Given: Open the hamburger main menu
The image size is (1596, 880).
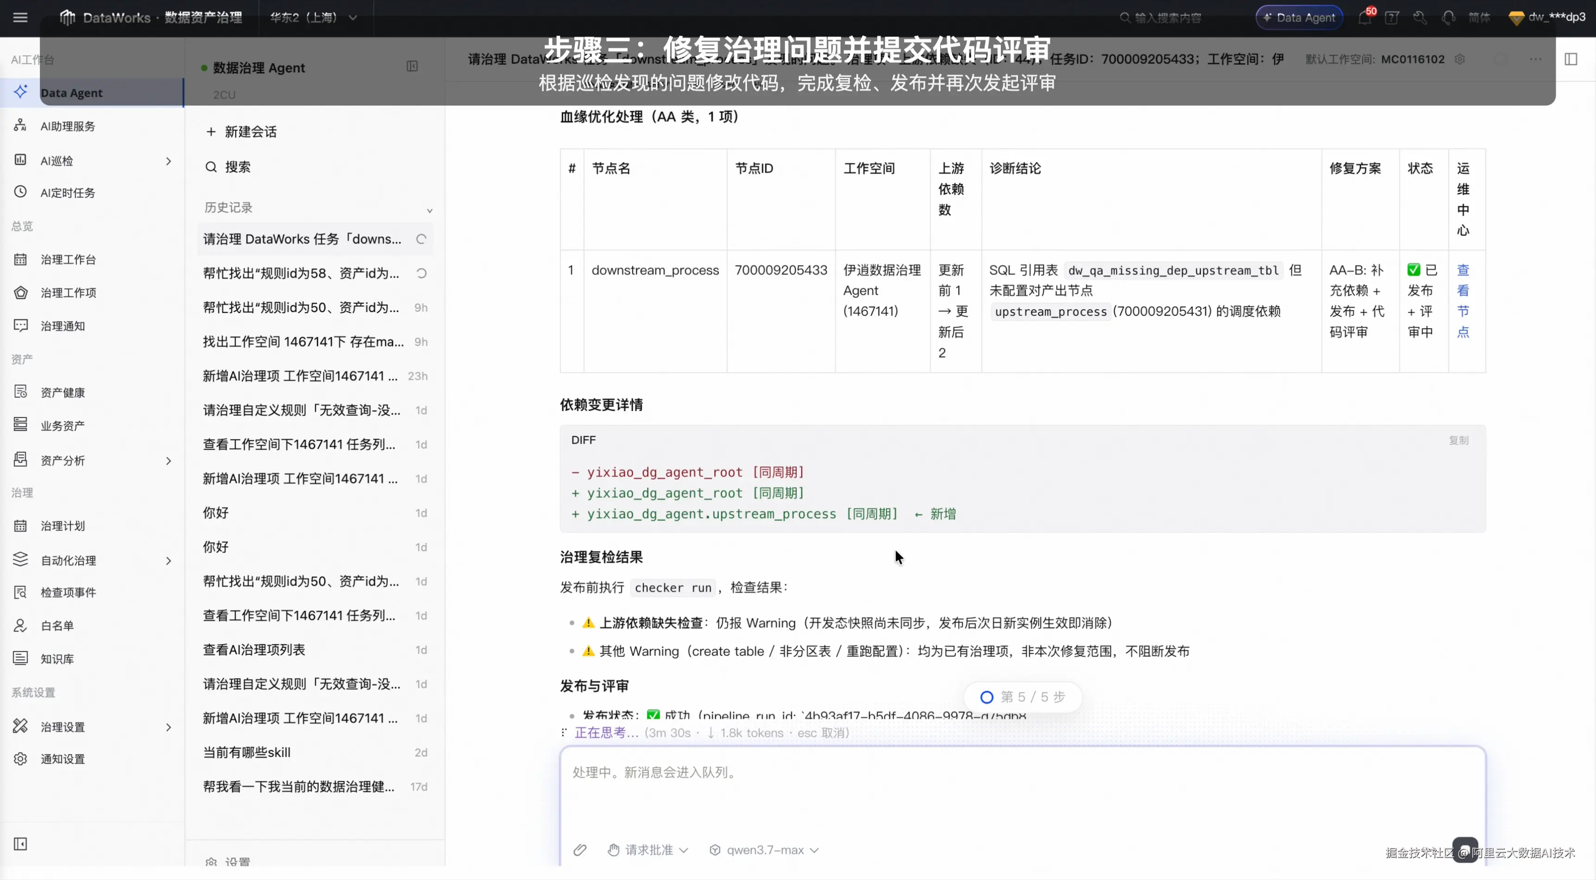Looking at the screenshot, I should 20,17.
